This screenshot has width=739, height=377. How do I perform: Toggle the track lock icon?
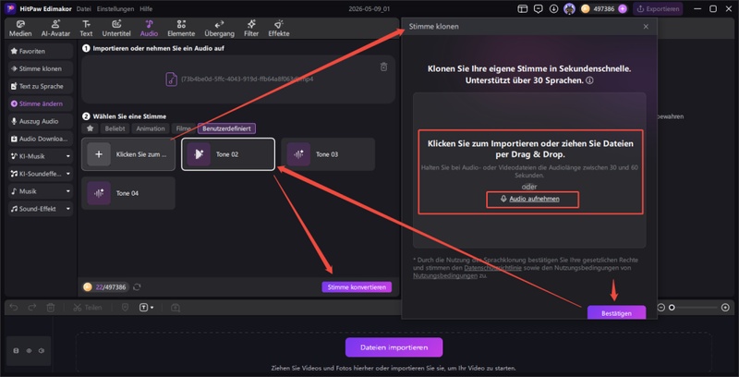(16, 350)
